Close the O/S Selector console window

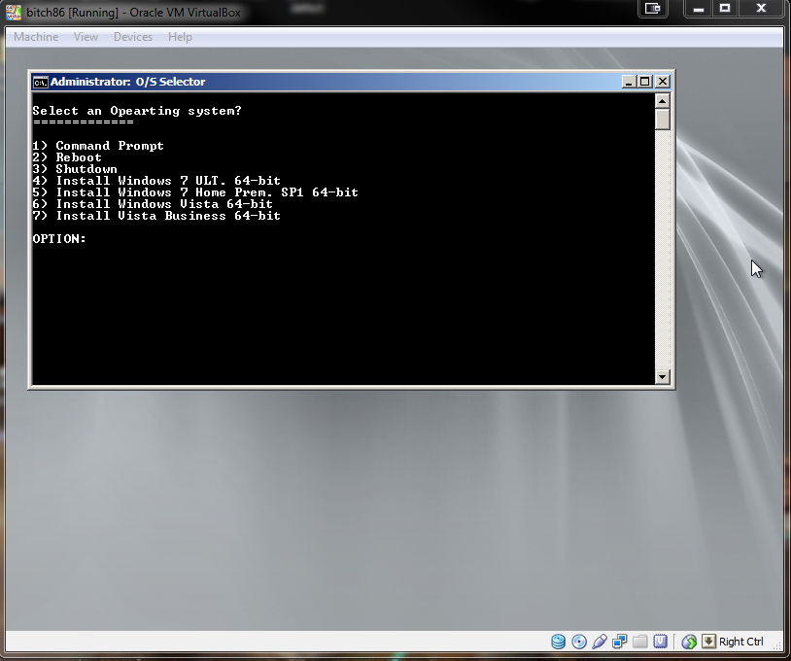(663, 82)
